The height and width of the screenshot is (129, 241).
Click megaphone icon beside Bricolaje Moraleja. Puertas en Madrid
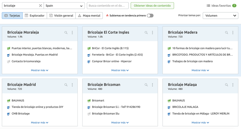[x=9, y=55]
